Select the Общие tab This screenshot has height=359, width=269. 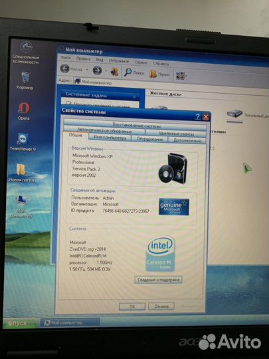coord(76,135)
